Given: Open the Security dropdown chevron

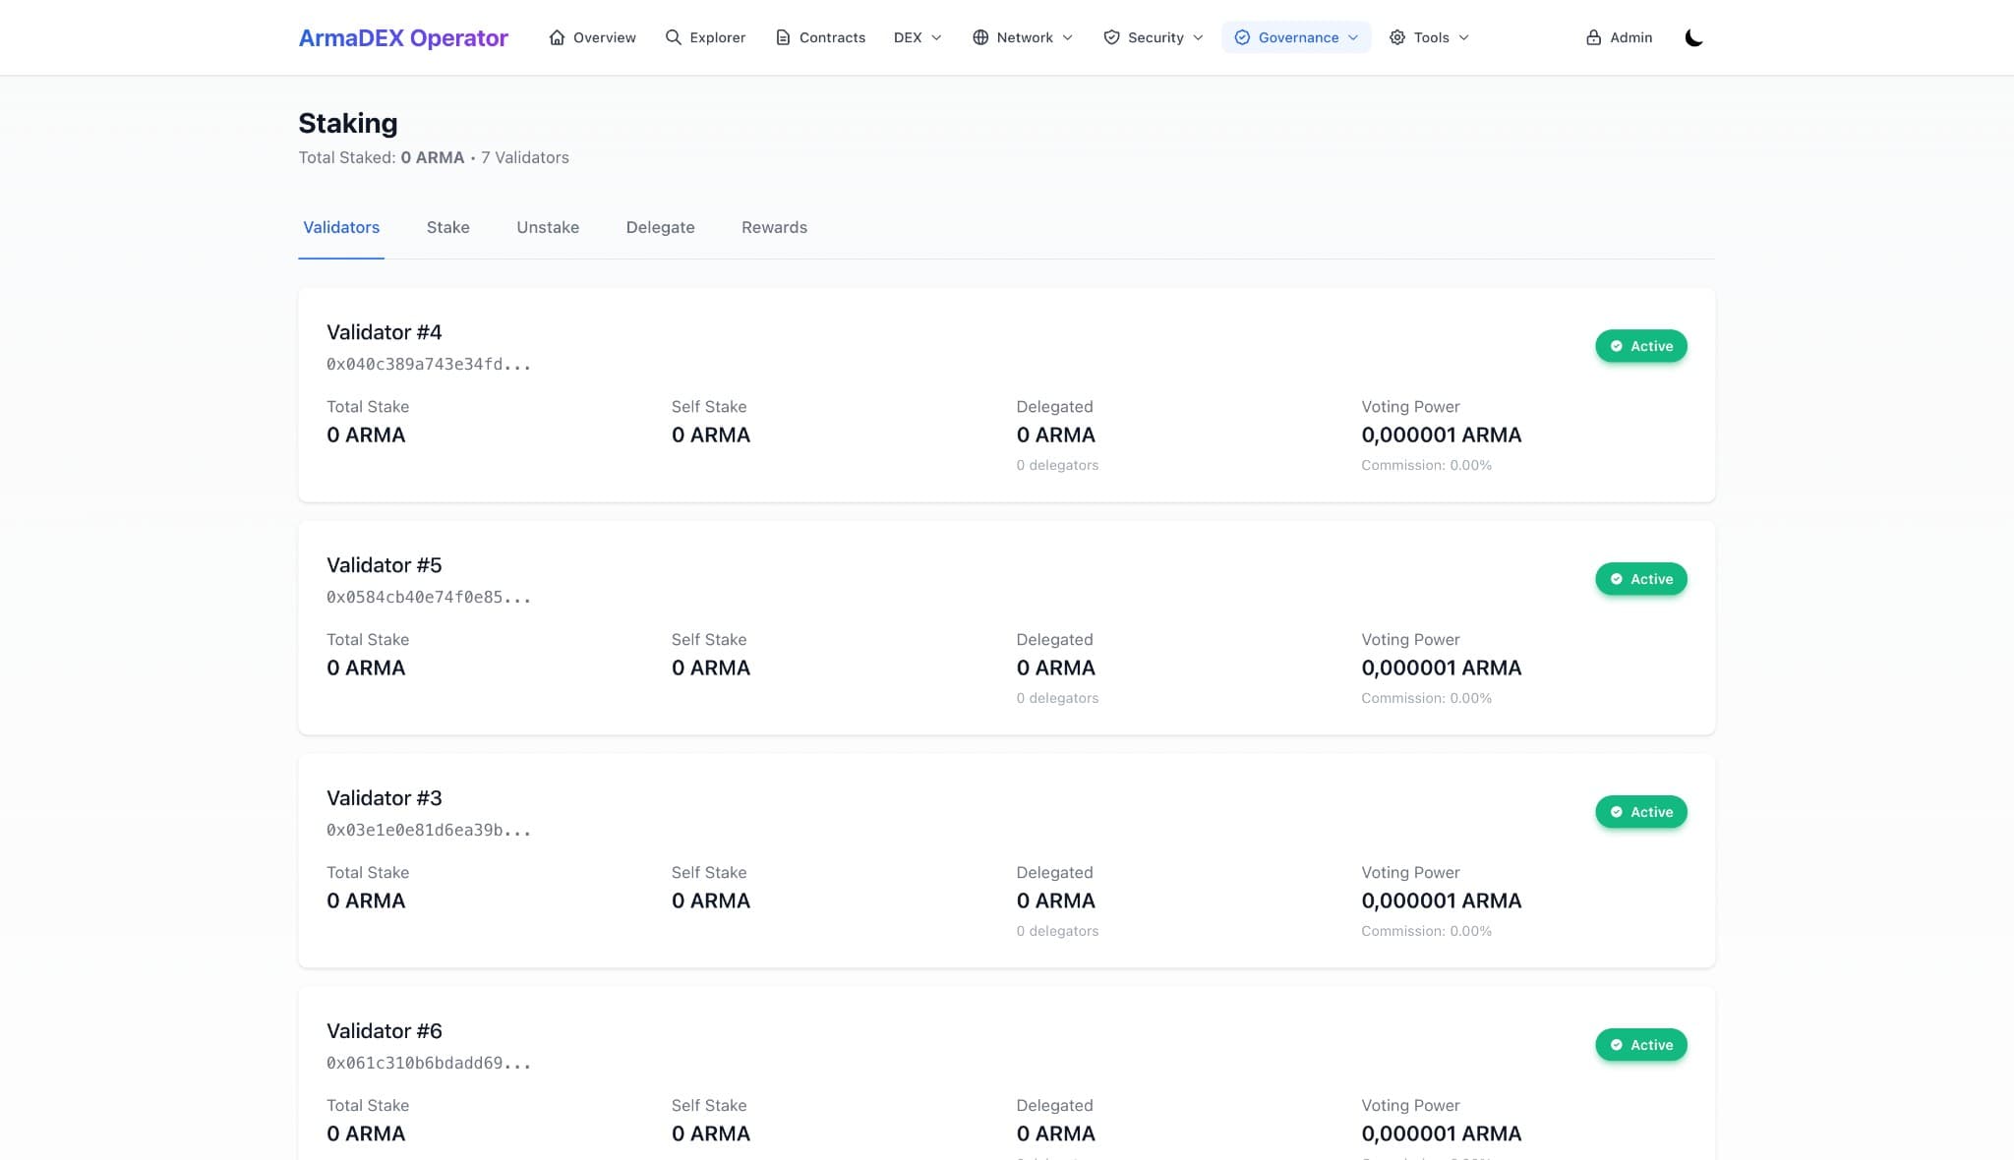Looking at the screenshot, I should click(1198, 38).
